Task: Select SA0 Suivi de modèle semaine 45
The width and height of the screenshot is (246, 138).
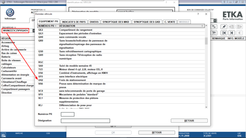Action: click(x=121, y=66)
